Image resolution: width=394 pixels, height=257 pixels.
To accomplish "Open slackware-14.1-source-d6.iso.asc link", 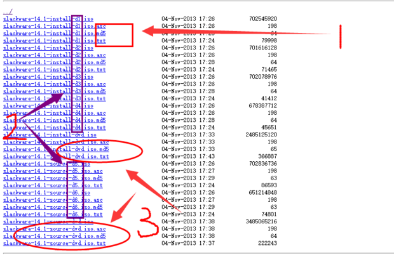I will click(x=53, y=200).
